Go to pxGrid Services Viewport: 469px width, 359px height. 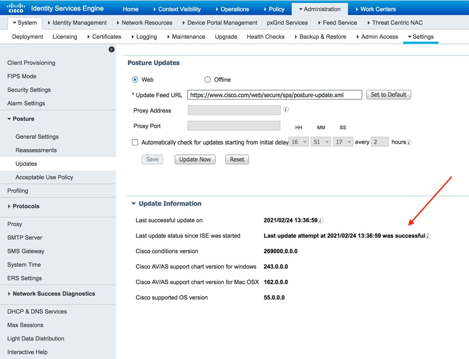tap(287, 23)
